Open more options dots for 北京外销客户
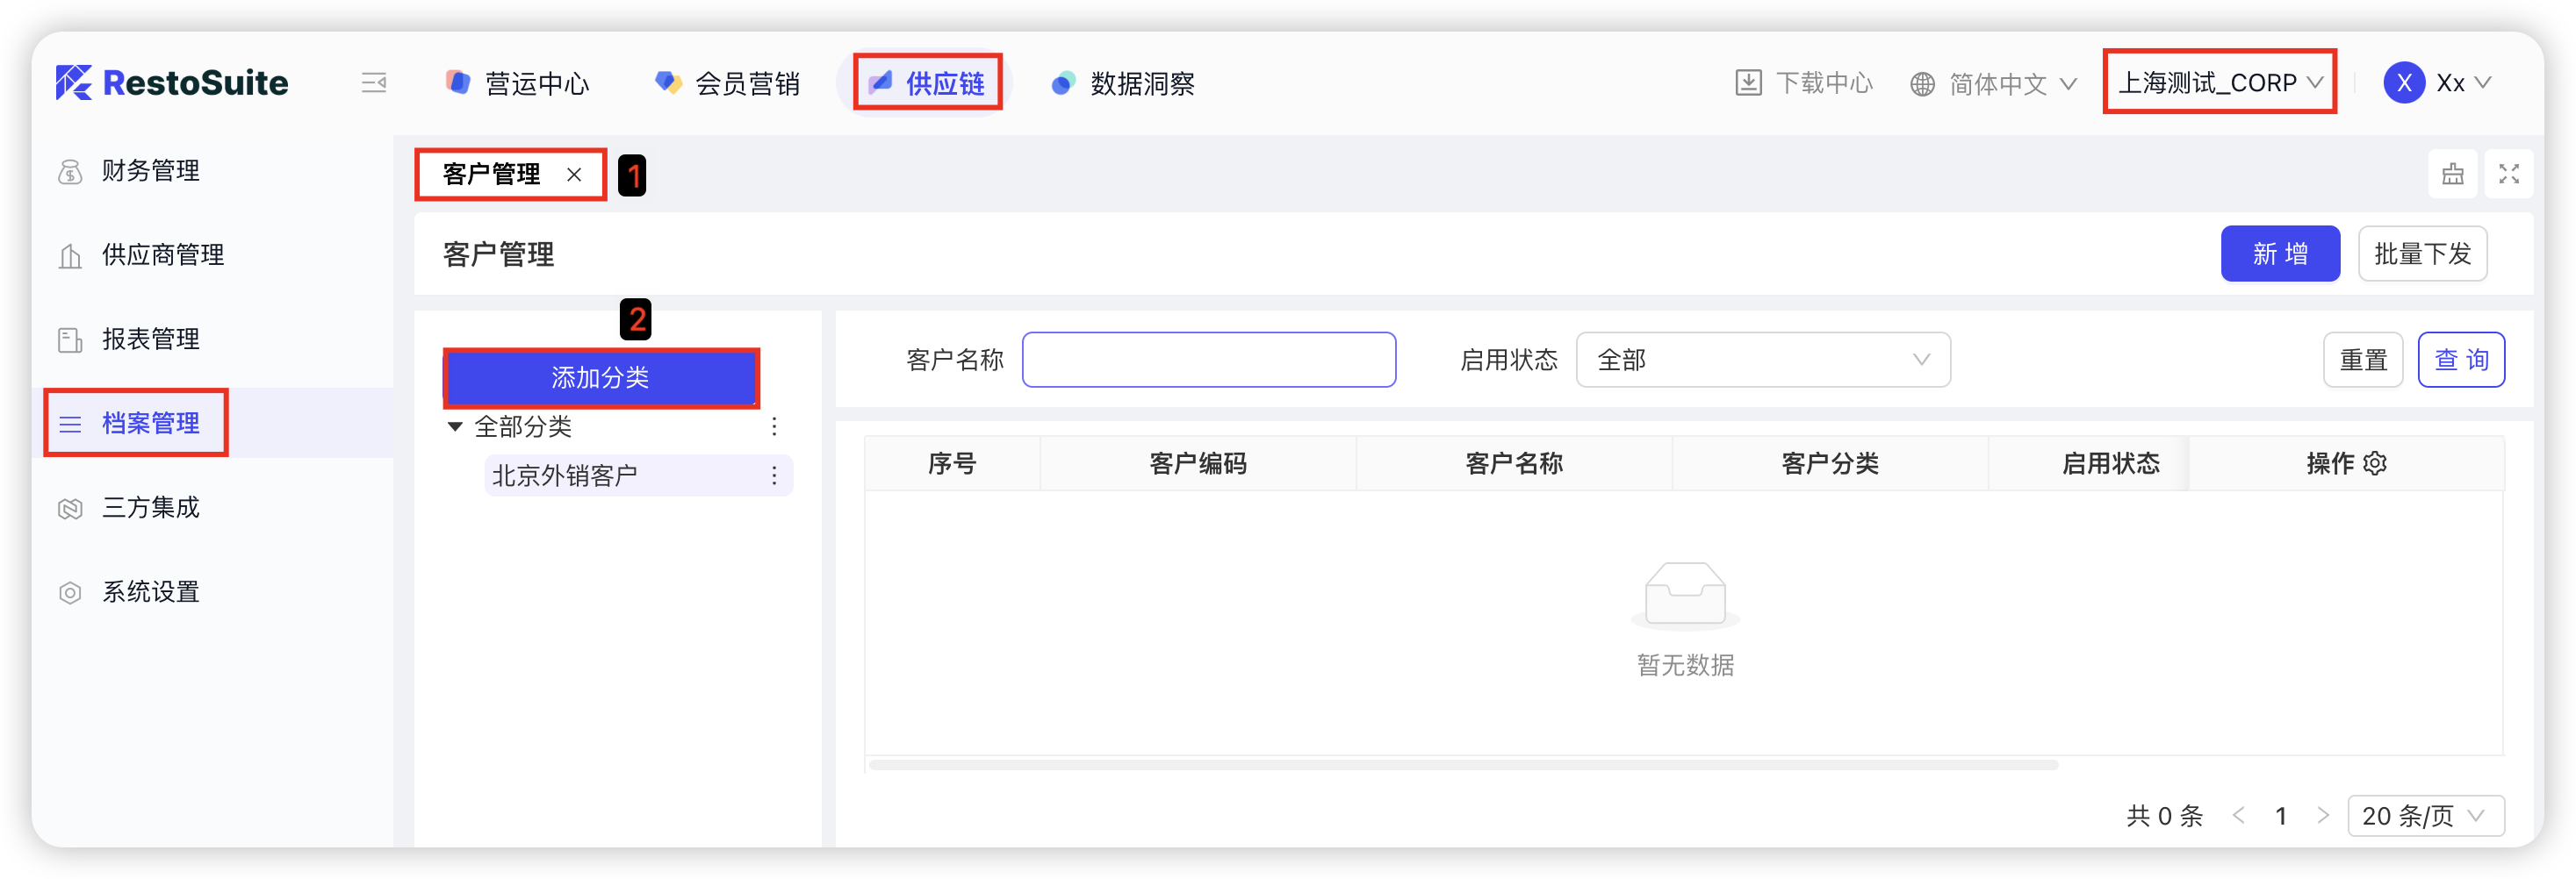This screenshot has width=2576, height=879. pyautogui.click(x=774, y=475)
